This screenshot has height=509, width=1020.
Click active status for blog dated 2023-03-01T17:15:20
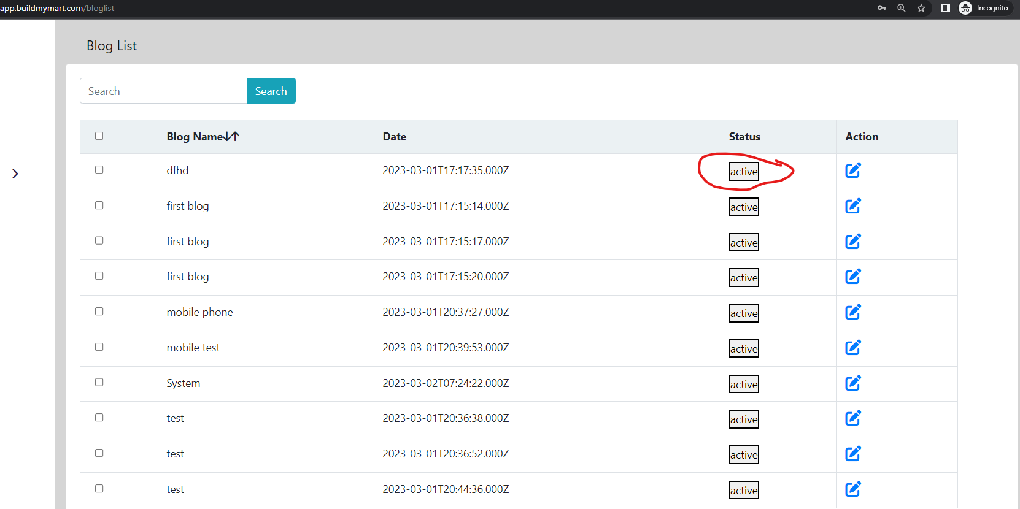pyautogui.click(x=744, y=278)
